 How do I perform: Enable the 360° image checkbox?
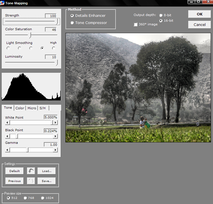click(135, 24)
